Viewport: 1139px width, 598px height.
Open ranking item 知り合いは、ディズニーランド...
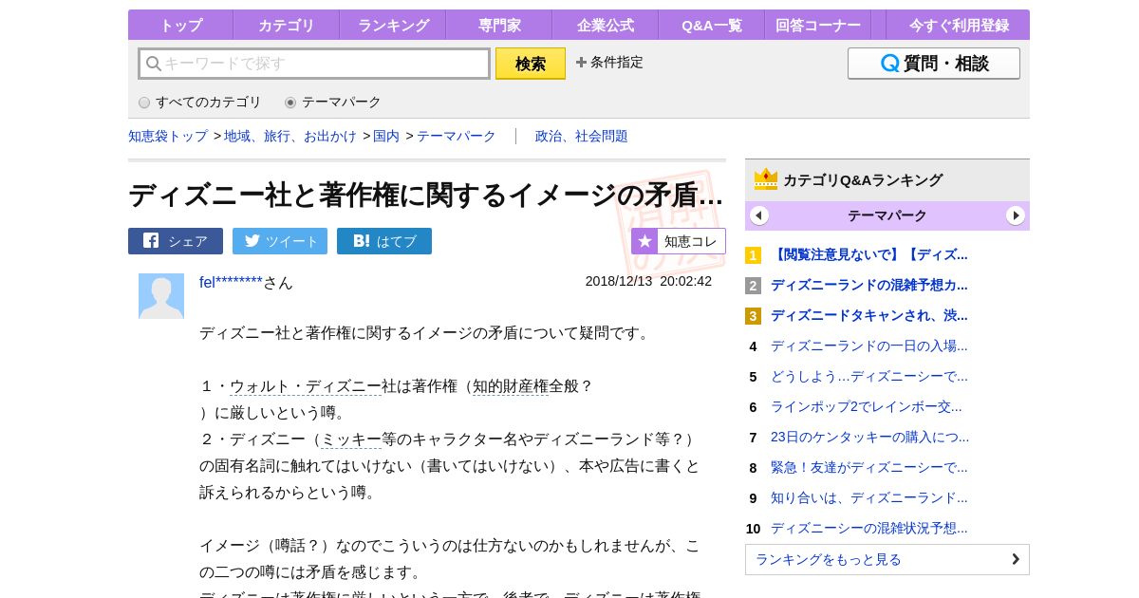click(869, 497)
